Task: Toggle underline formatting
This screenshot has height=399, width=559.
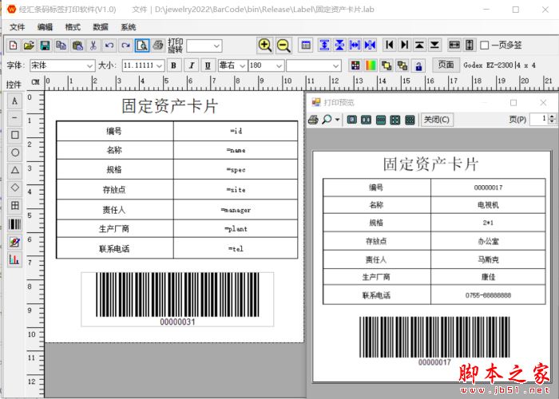Action: click(x=208, y=65)
